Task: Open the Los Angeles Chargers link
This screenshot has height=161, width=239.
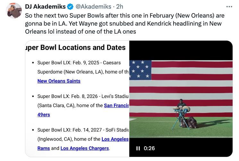Action: [x=85, y=148]
